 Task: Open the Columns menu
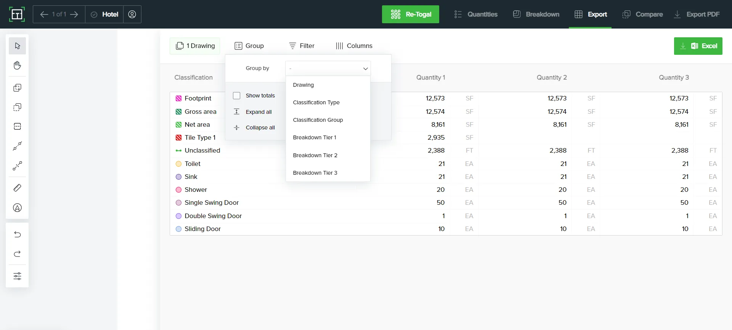click(x=354, y=46)
